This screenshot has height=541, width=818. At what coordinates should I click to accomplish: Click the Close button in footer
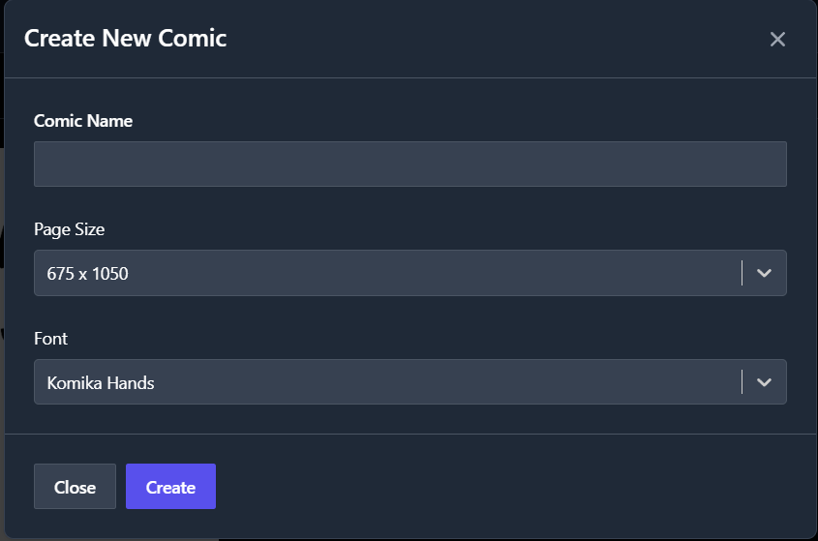point(75,486)
